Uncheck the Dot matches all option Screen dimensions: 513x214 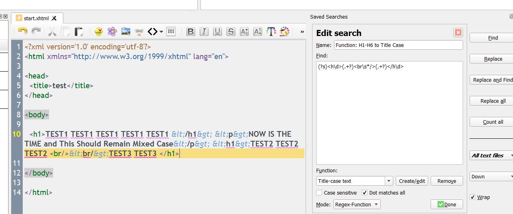(364, 193)
